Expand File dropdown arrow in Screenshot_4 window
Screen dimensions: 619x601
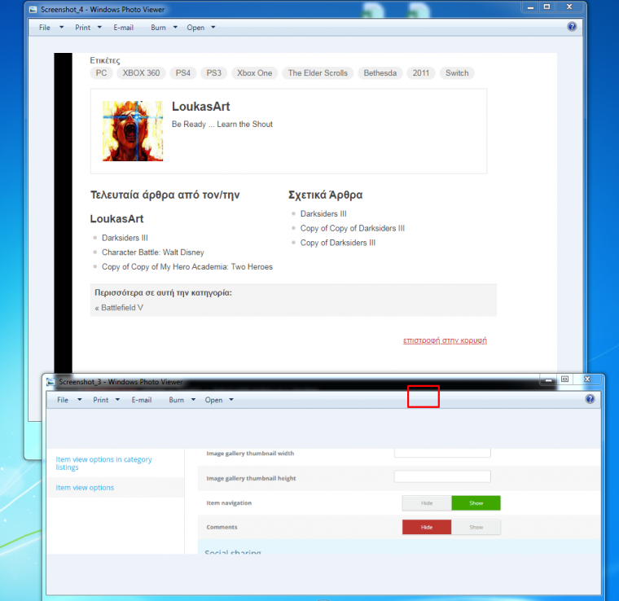[x=62, y=27]
